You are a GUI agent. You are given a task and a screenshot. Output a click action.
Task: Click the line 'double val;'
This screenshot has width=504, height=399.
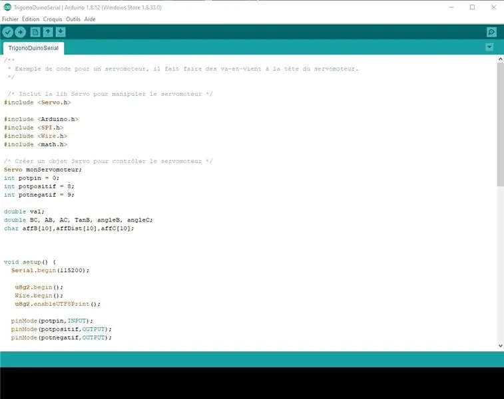24,211
